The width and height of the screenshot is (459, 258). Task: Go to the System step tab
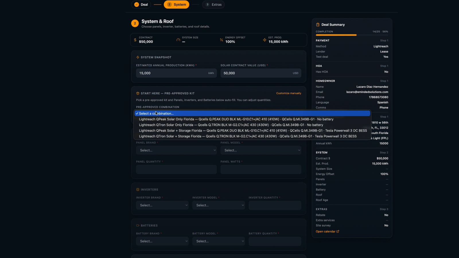[x=176, y=5]
